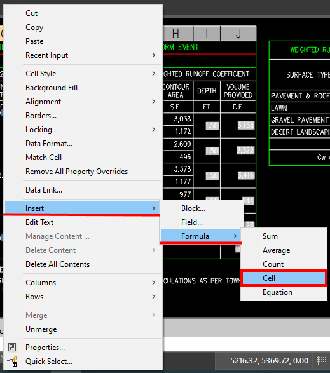Screen dimensions: 330x373
Task: Click the LAWN surface type row
Action: [x=299, y=108]
